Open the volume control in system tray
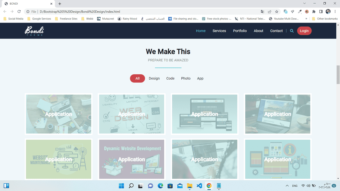The height and width of the screenshot is (191, 340). tap(308, 186)
